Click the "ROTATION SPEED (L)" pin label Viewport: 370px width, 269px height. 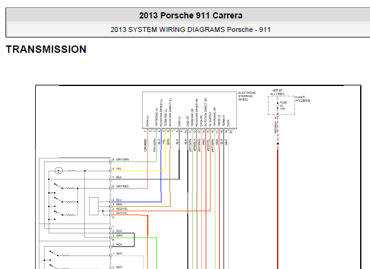[161, 112]
